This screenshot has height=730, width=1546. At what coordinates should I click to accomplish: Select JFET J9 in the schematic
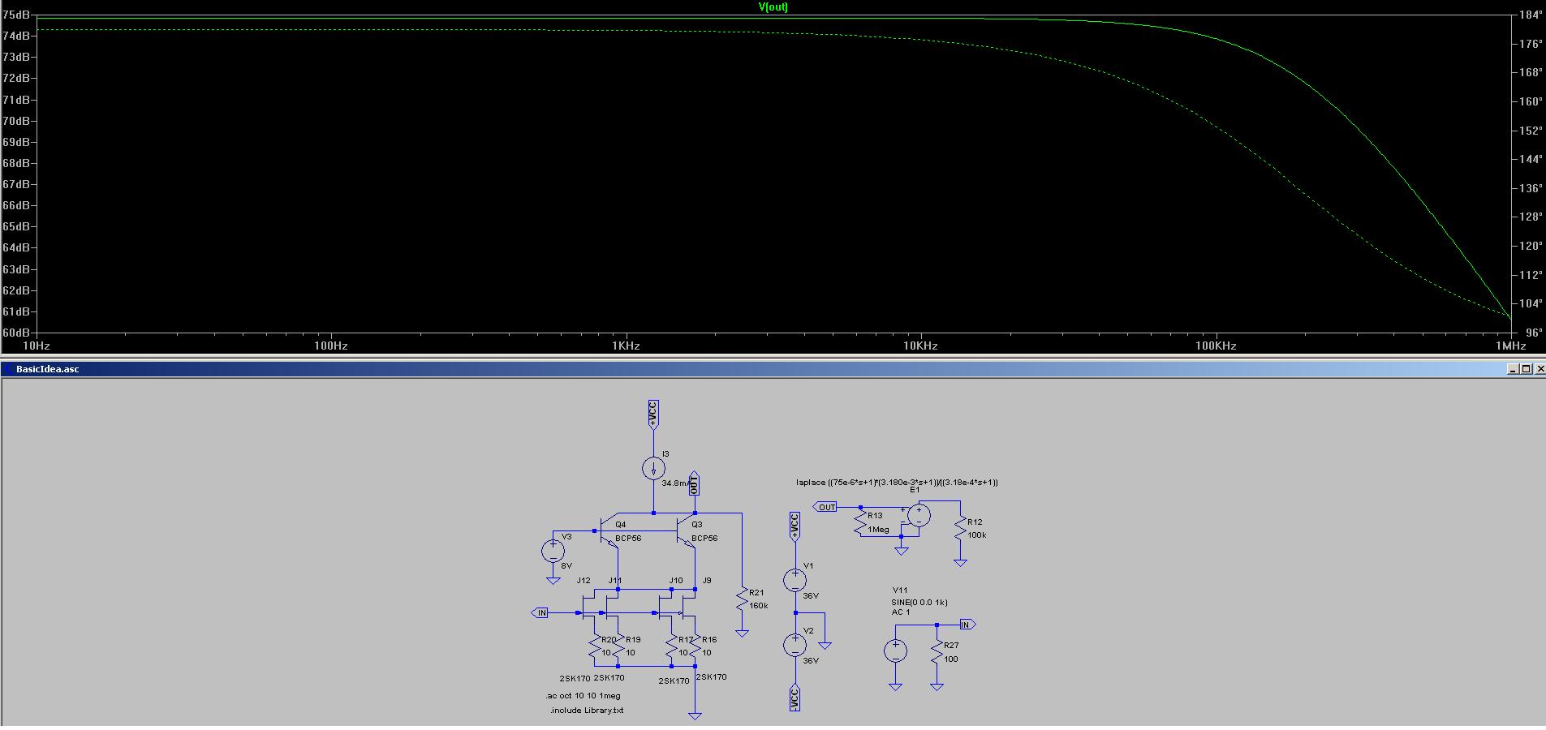coord(690,607)
